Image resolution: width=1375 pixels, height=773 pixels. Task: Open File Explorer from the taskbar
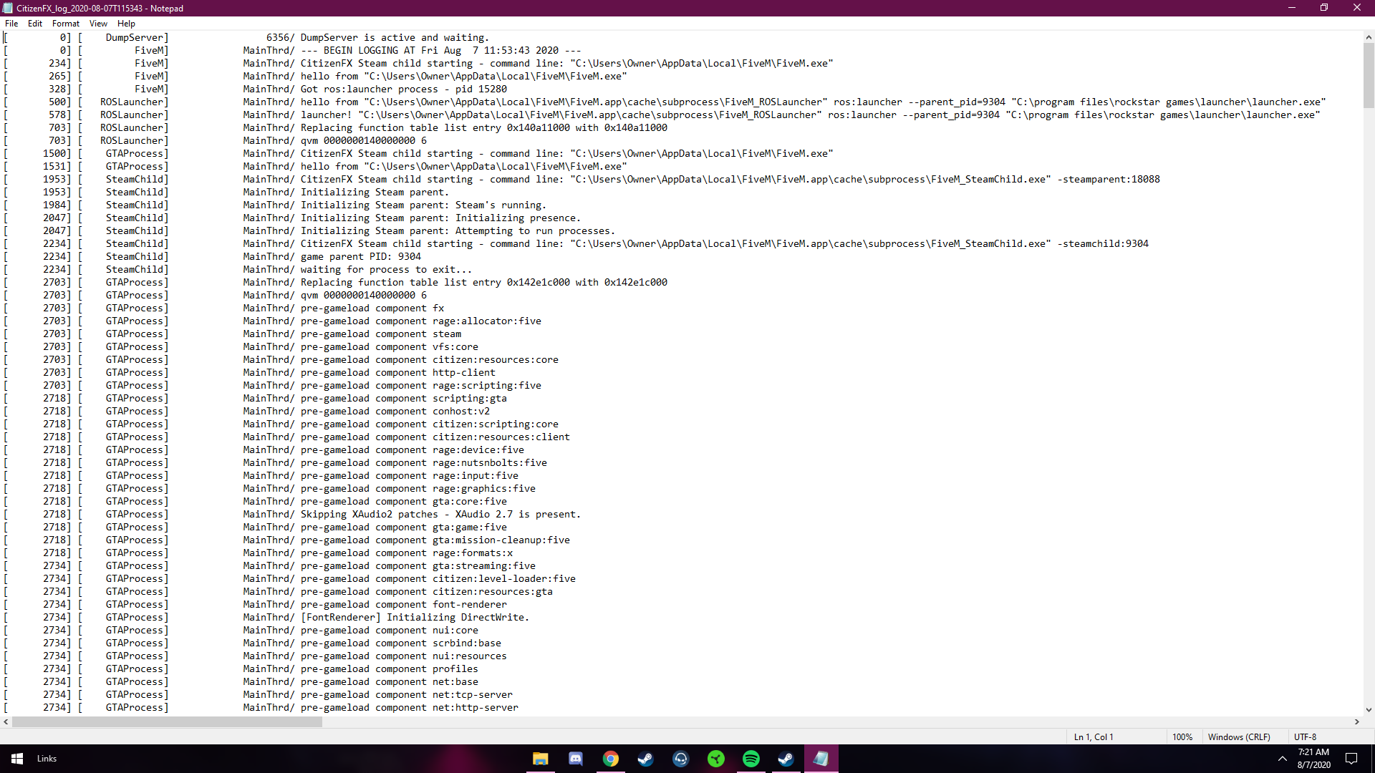point(541,759)
